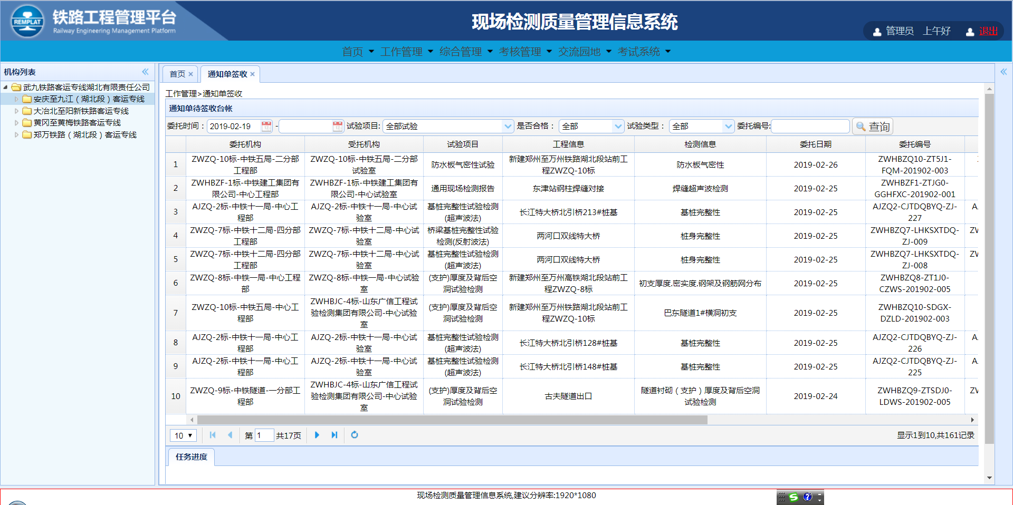The height and width of the screenshot is (505, 1013).
Task: Open the end date calendar picker
Action: coord(338,126)
